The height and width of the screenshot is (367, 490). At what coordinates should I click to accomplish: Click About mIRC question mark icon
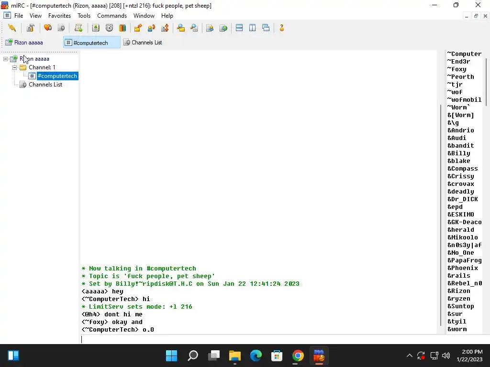pyautogui.click(x=281, y=28)
